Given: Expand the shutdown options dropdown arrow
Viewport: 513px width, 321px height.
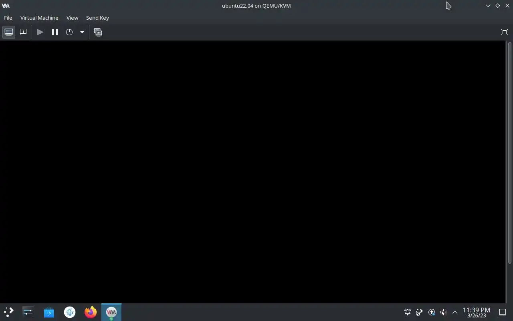Looking at the screenshot, I should (82, 32).
